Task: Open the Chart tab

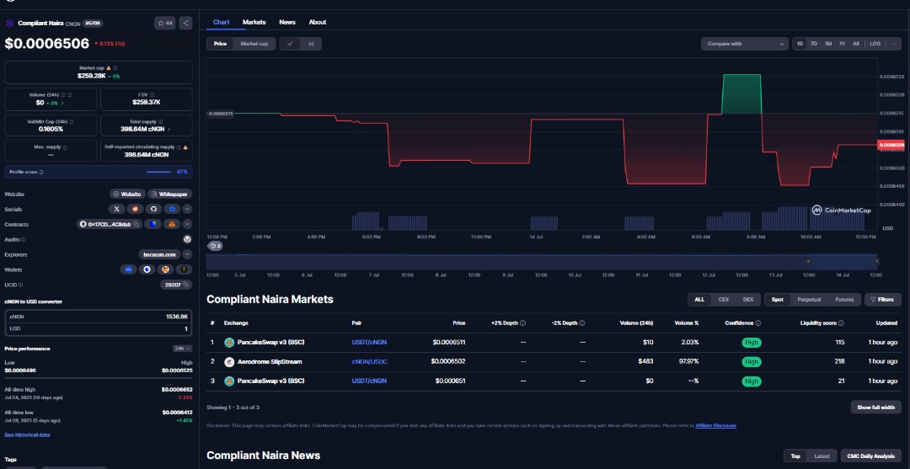Action: pyautogui.click(x=221, y=22)
